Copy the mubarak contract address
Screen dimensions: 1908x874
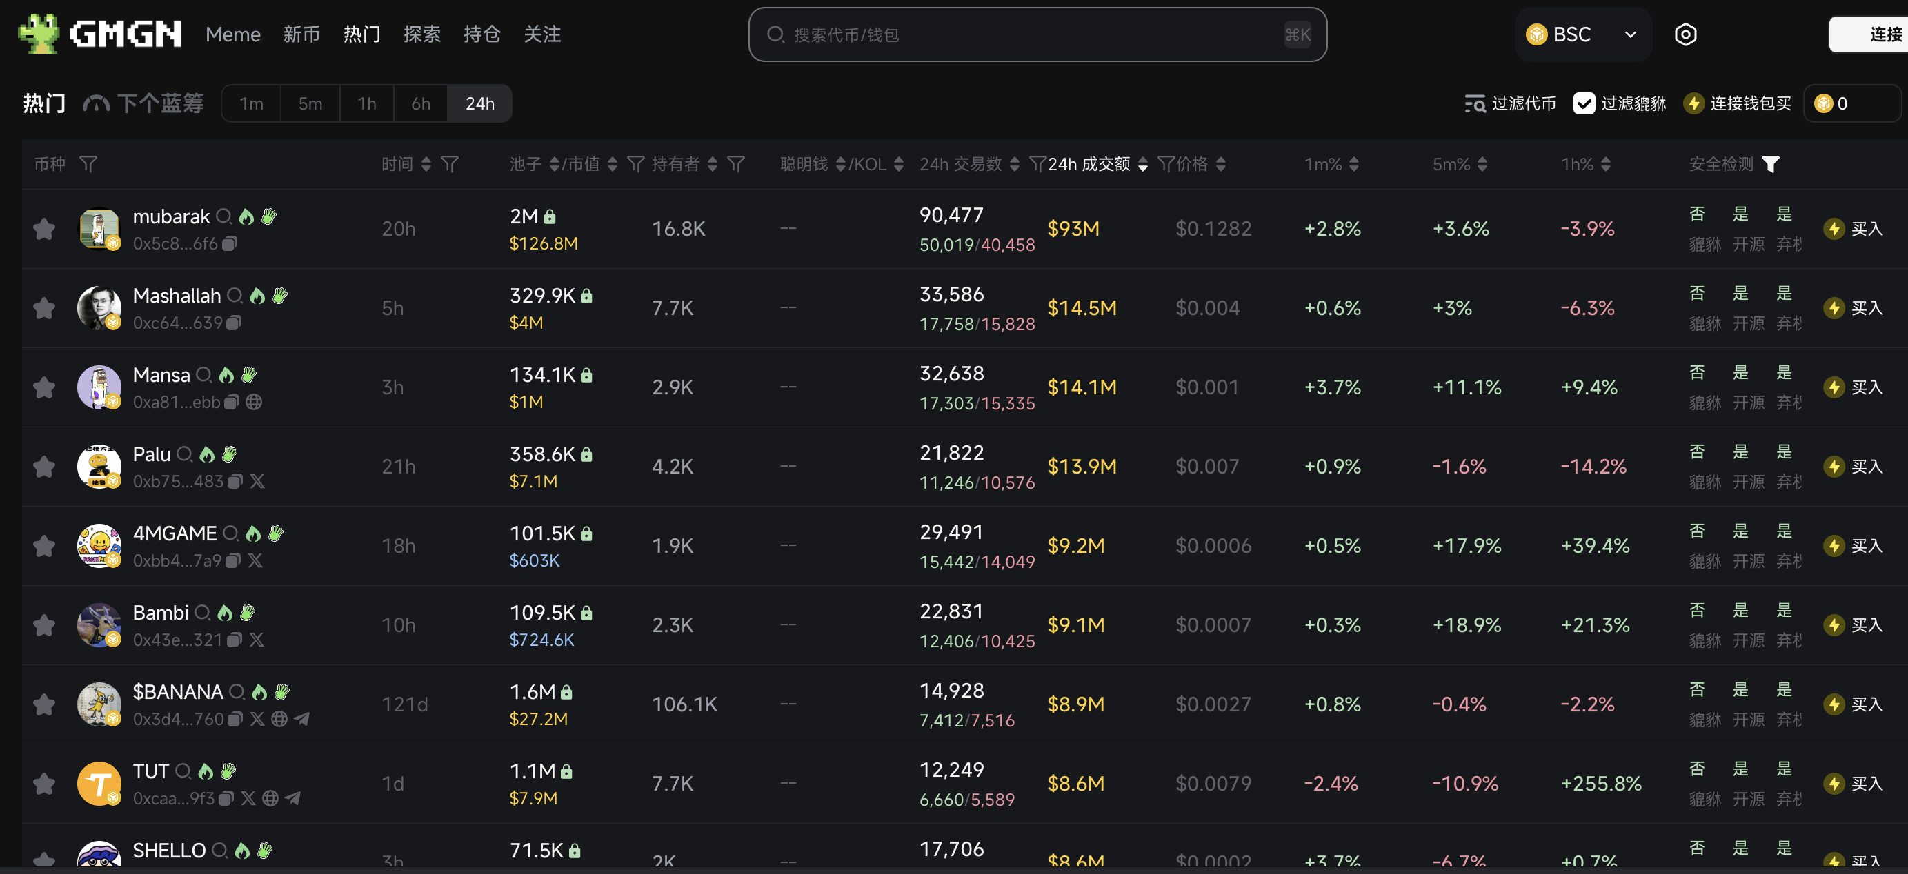230,243
